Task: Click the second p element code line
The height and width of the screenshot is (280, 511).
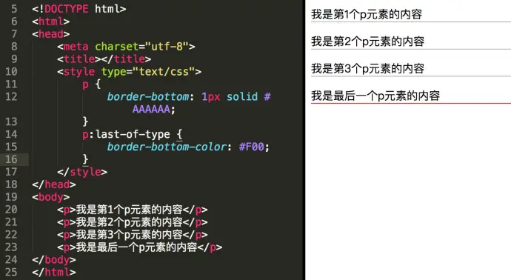Action: 133,222
